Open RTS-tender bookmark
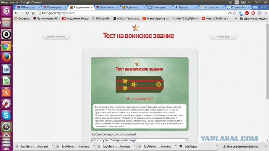This screenshot has width=269, height=151. pos(101,18)
